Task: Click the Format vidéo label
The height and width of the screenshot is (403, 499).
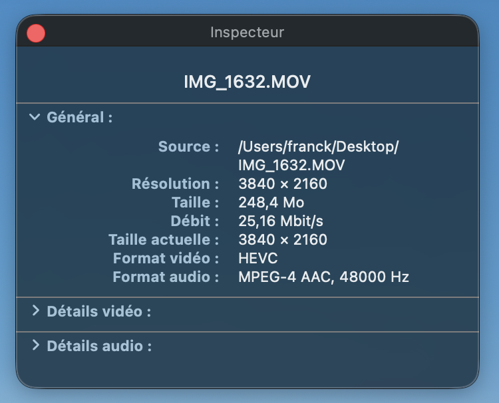Action: (x=166, y=258)
